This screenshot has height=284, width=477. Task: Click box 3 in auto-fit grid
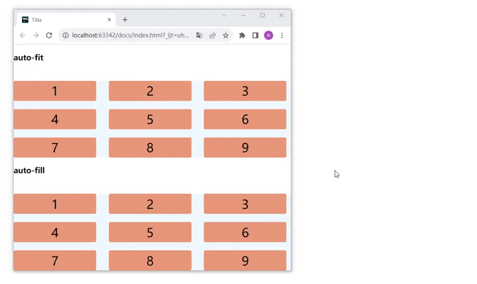click(x=245, y=91)
